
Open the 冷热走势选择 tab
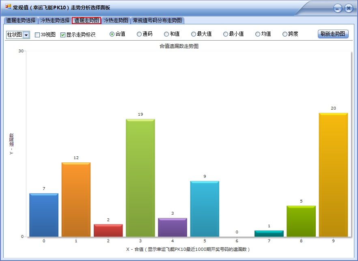[55, 20]
